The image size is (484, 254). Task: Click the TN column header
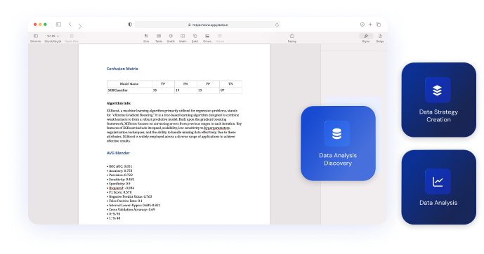pos(230,83)
